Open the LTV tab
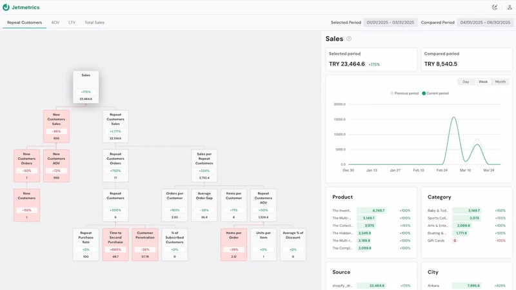This screenshot has height=290, width=516. coord(72,23)
